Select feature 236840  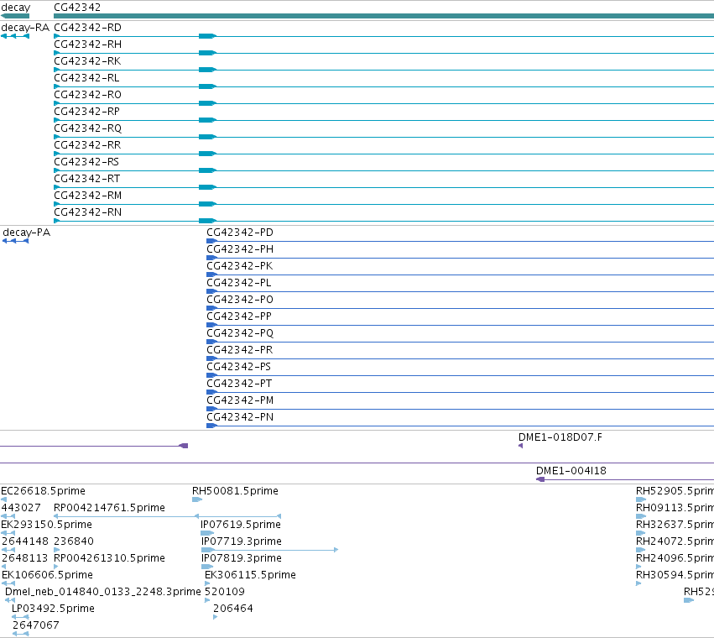[74, 541]
